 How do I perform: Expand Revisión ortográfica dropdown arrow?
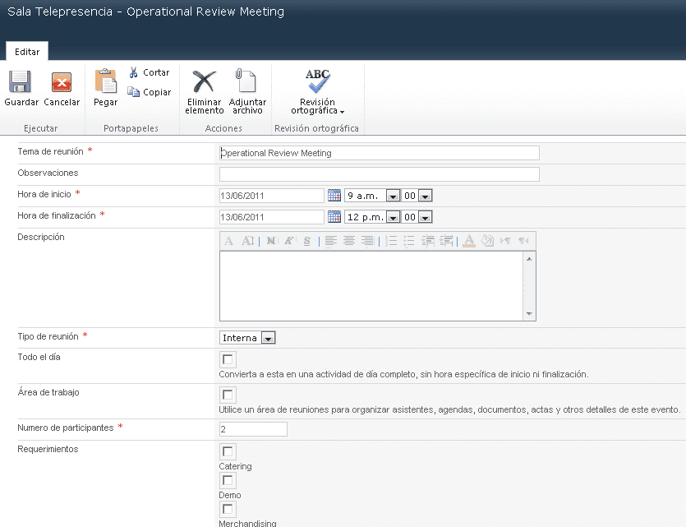[342, 112]
